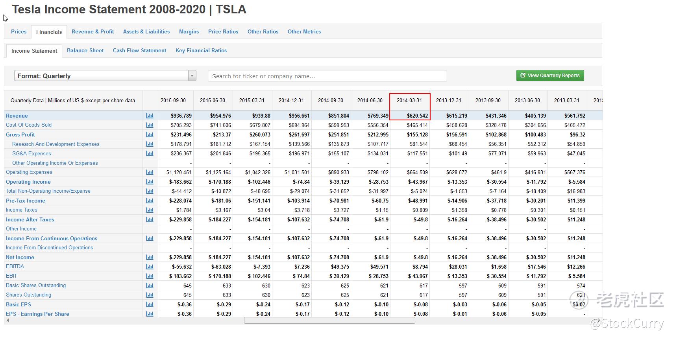
Task: Open chart icon for Research And Development Expenses
Action: (150, 144)
